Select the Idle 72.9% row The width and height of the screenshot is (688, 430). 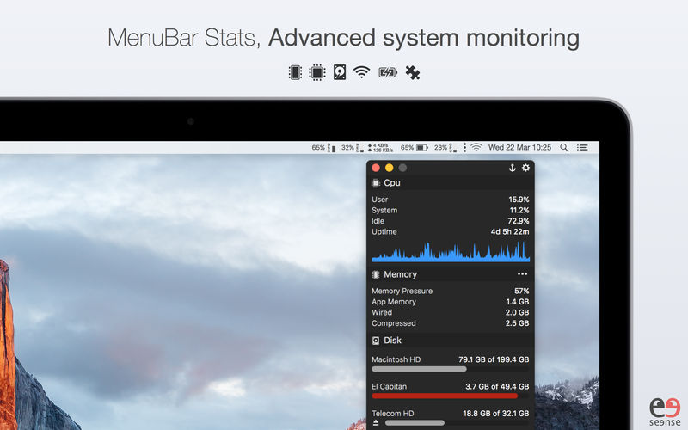tap(450, 221)
